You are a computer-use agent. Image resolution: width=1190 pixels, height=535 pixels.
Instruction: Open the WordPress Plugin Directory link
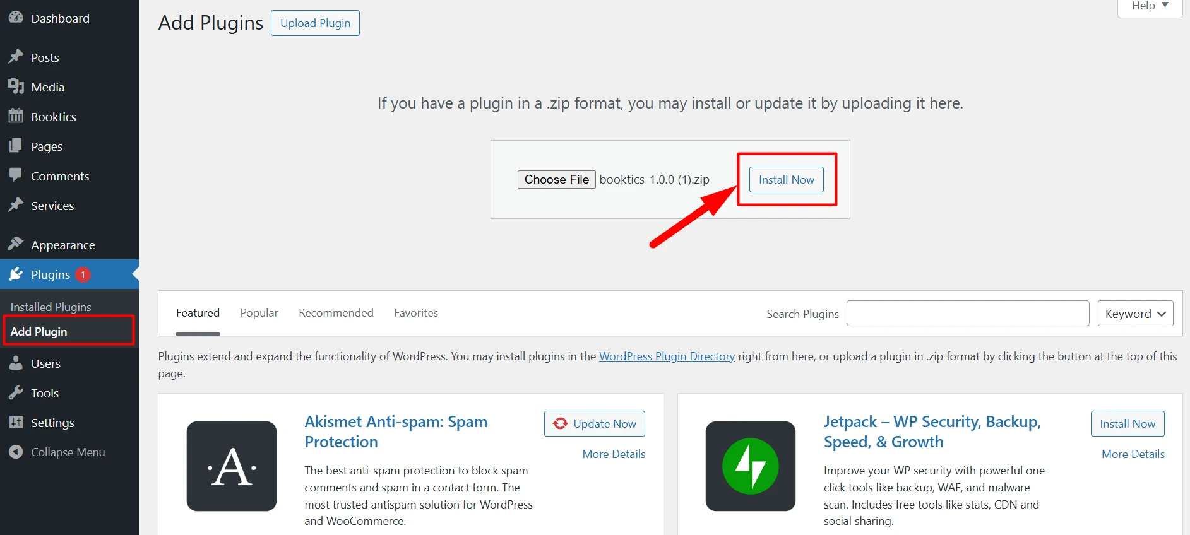[667, 356]
